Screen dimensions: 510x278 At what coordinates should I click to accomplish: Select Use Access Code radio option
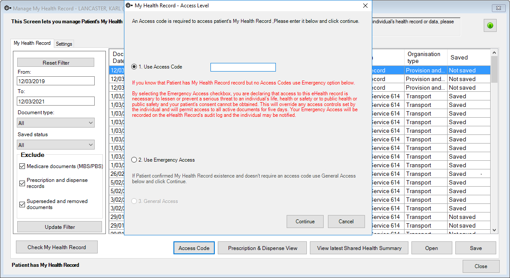pyautogui.click(x=134, y=67)
